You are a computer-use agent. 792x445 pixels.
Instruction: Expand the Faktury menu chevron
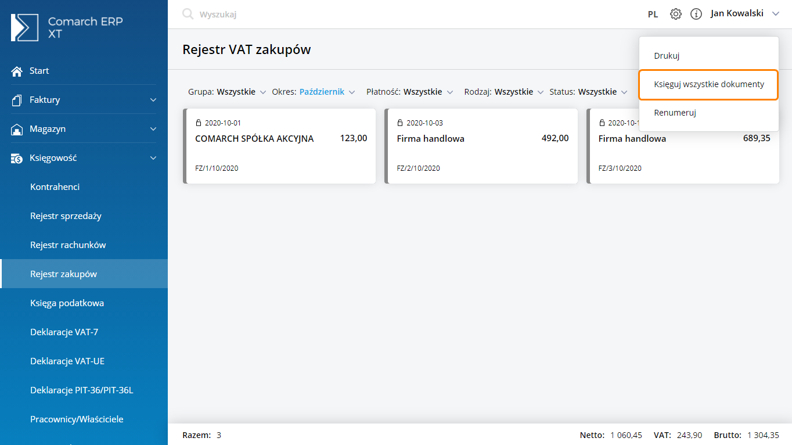click(x=153, y=100)
